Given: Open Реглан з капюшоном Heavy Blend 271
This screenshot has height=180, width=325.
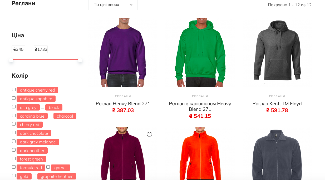Looking at the screenshot, I should pos(200,106).
